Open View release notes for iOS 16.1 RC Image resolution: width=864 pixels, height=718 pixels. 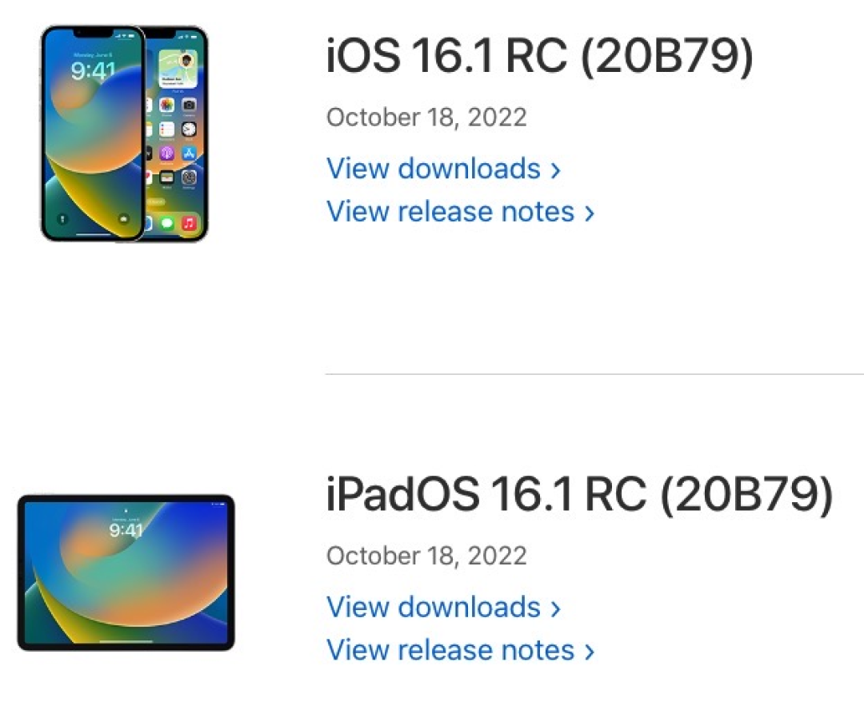(x=451, y=211)
